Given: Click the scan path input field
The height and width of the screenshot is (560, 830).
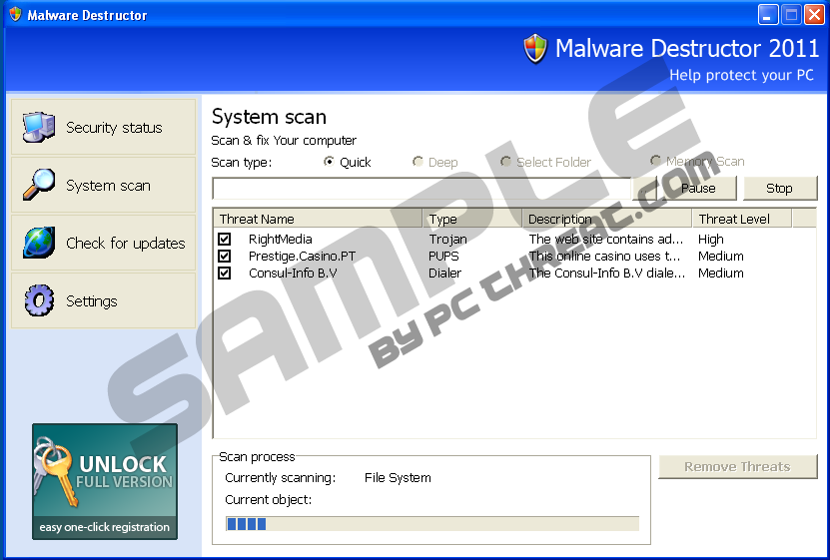Looking at the screenshot, I should click(421, 189).
